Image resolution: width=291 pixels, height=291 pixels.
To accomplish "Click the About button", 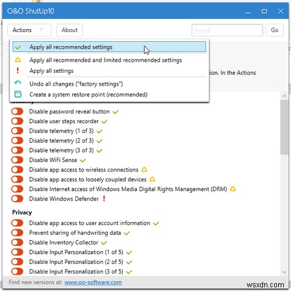I will click(x=70, y=30).
